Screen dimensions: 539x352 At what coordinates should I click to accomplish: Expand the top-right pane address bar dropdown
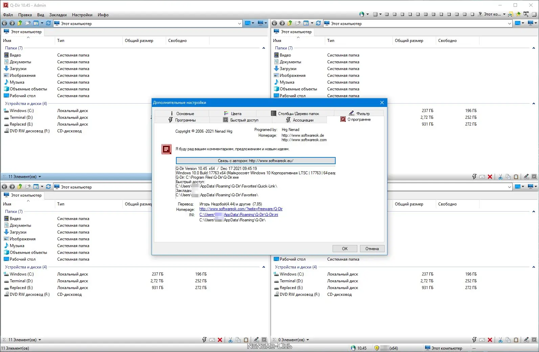coord(510,23)
